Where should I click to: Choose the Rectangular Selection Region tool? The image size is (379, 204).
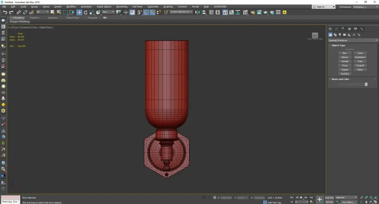tap(65, 12)
